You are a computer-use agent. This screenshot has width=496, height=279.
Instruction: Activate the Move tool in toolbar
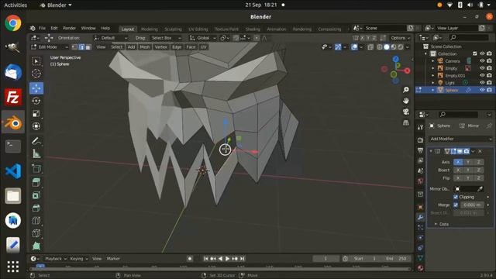pos(36,88)
